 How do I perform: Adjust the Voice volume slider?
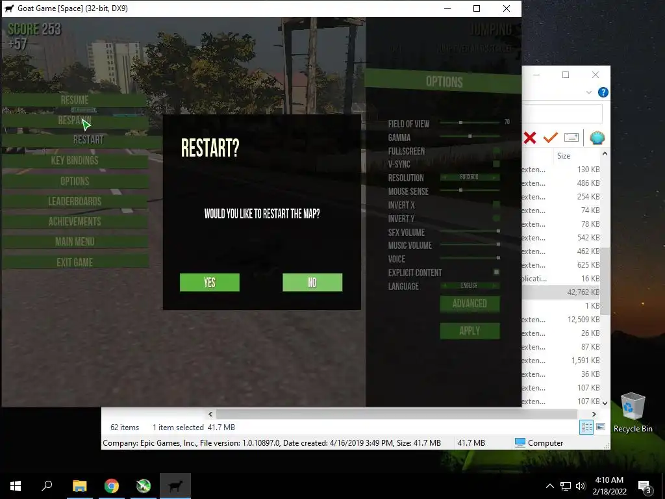point(470,258)
